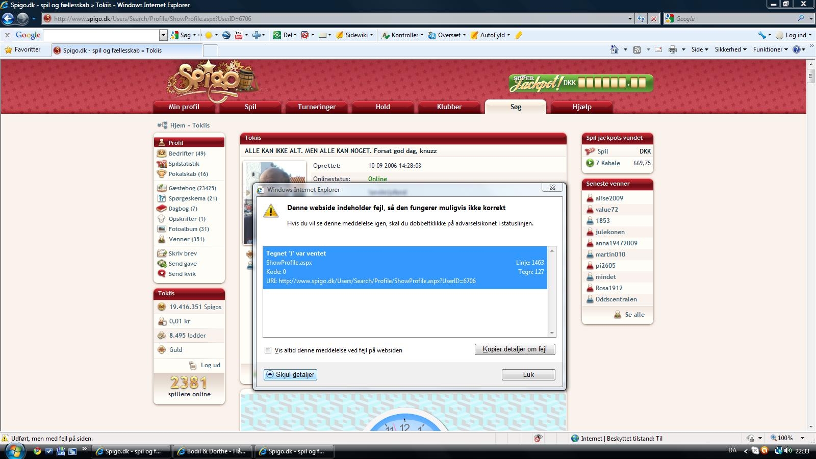Viewport: 816px width, 459px height.
Task: Tick 'Vis altid denne meddelelse' checkbox
Action: pyautogui.click(x=268, y=350)
